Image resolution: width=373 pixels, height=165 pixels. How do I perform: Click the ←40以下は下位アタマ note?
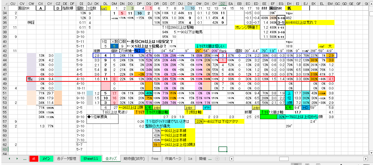click(x=223, y=122)
